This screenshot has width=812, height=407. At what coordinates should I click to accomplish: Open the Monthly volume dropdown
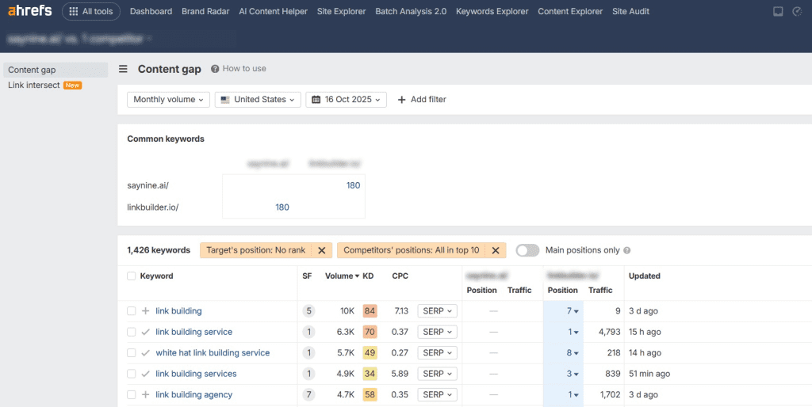(x=168, y=99)
